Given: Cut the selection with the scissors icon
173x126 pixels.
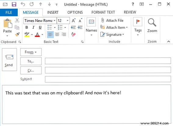Looking at the screenshot, I should pyautogui.click(x=17, y=20).
